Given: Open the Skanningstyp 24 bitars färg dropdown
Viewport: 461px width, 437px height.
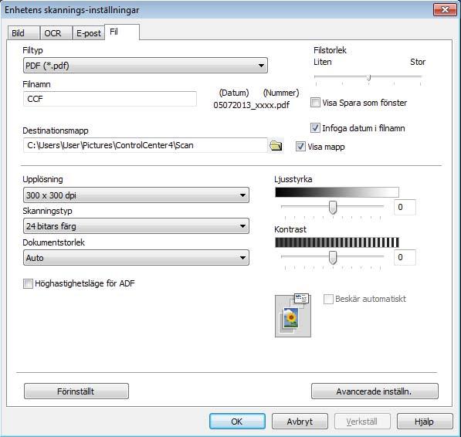Looking at the screenshot, I should (x=136, y=226).
